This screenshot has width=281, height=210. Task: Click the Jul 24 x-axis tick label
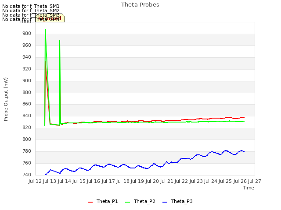click(x=211, y=181)
